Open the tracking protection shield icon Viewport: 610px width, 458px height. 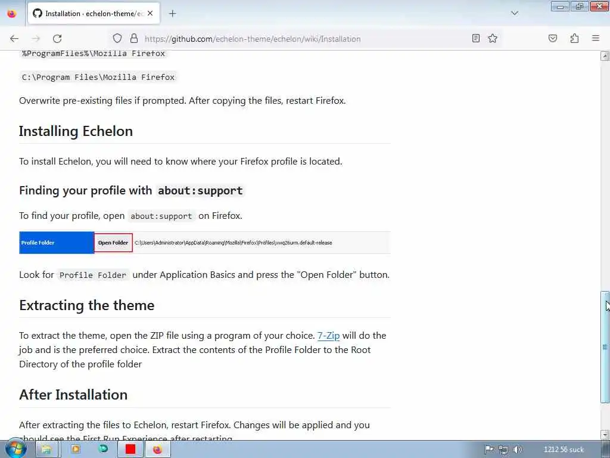[117, 39]
